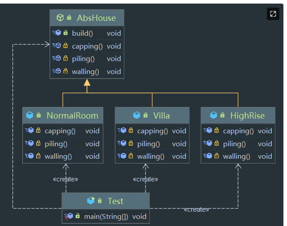Click the method icon beside AbsHouse capping()

pos(57,46)
